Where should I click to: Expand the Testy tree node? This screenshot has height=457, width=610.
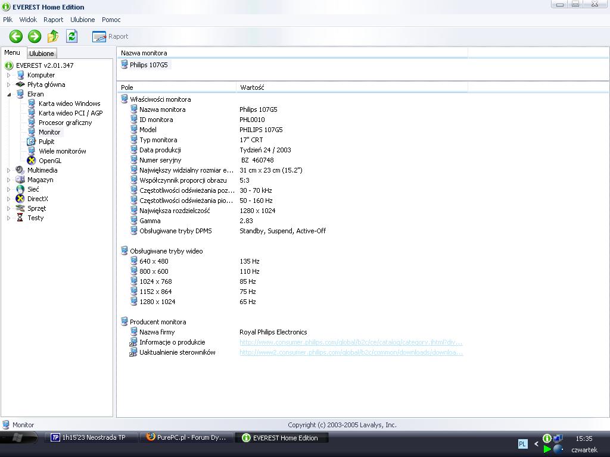click(8, 218)
